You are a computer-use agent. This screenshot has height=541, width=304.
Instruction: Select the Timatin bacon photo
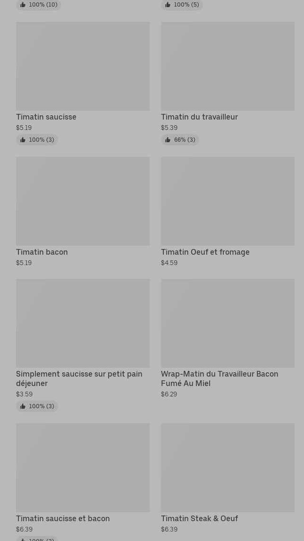[83, 201]
